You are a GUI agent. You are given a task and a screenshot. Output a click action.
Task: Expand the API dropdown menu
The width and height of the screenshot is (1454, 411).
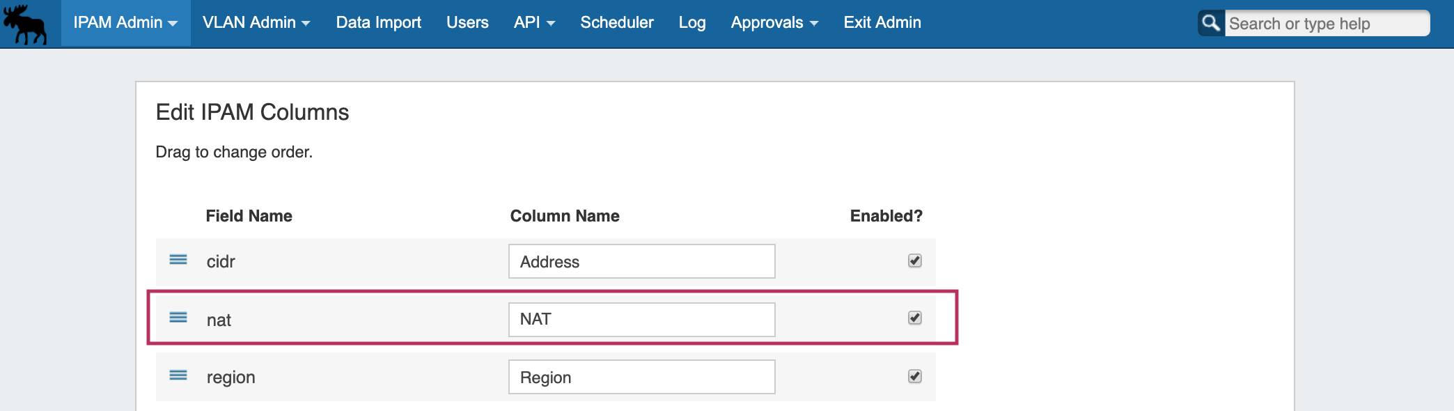pos(534,23)
